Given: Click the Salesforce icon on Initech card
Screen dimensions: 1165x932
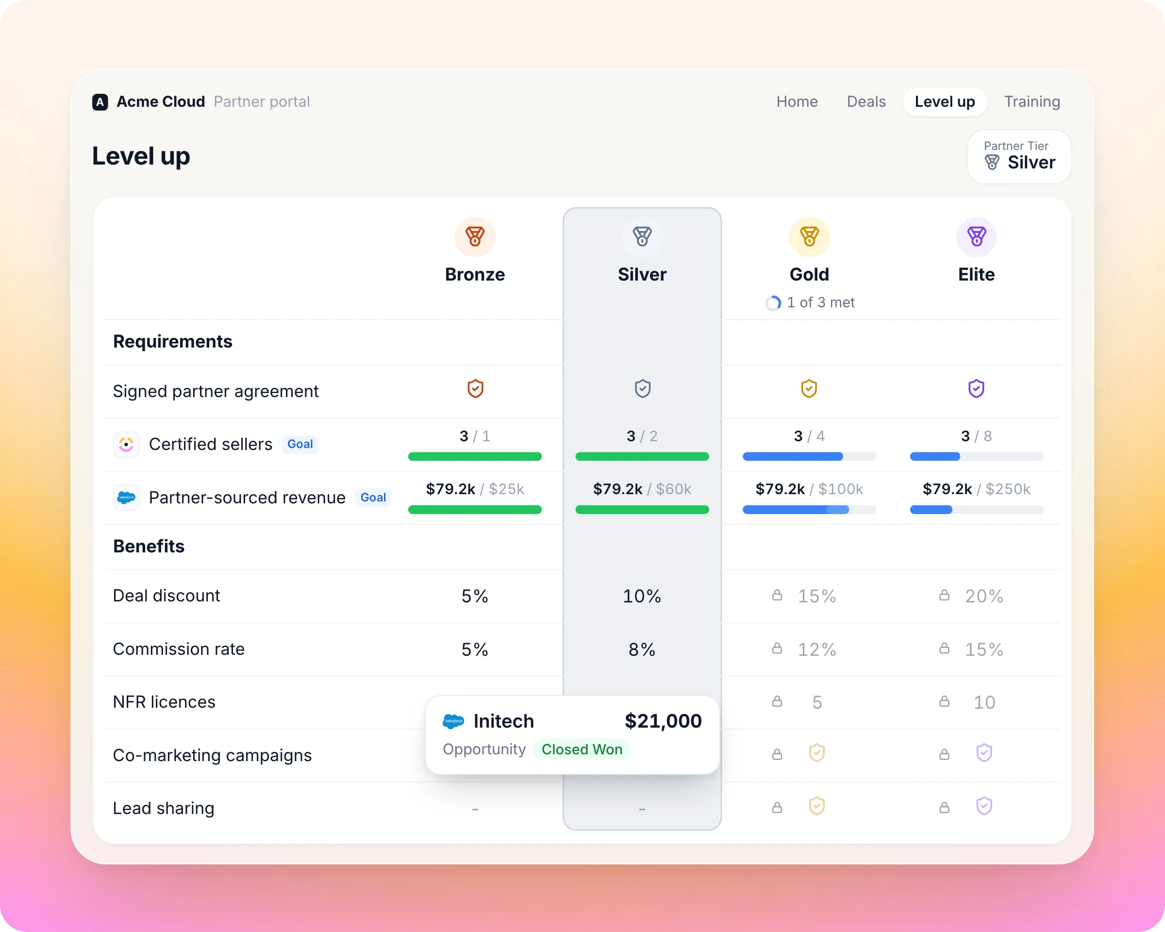Looking at the screenshot, I should (453, 721).
